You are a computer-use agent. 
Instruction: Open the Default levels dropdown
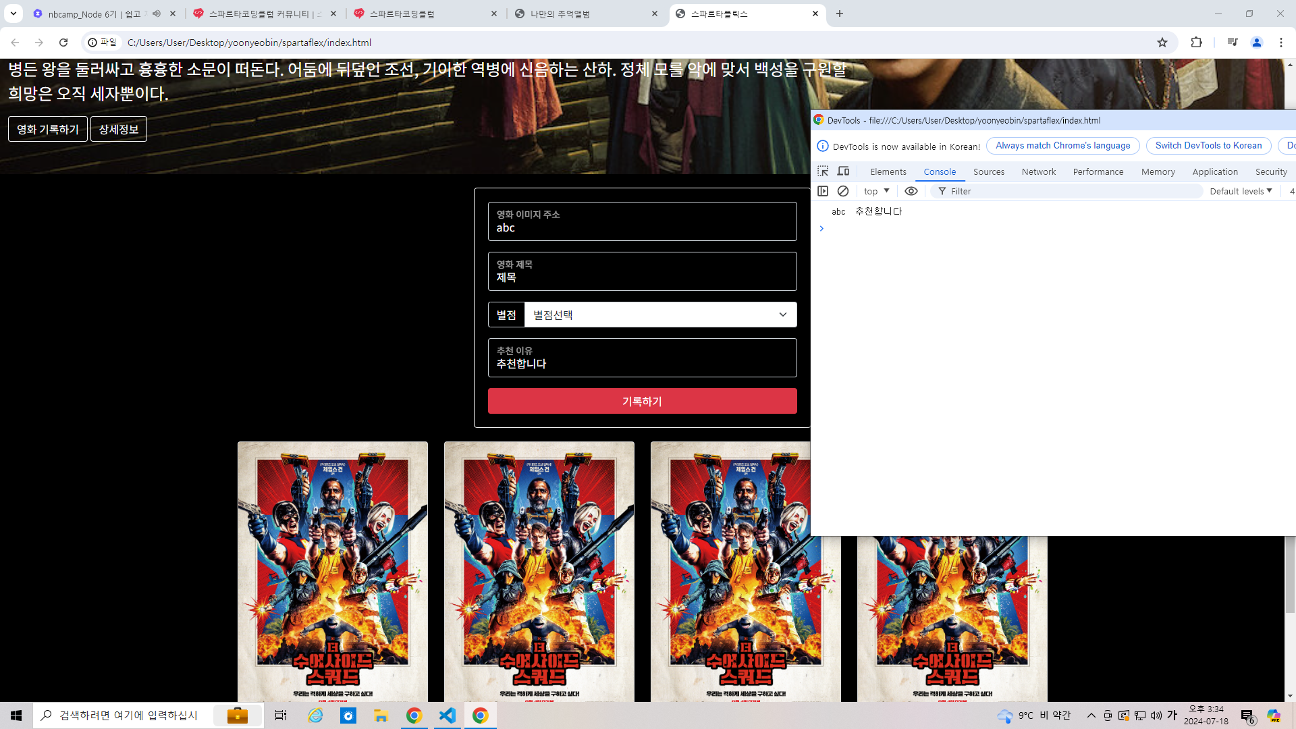(1241, 191)
